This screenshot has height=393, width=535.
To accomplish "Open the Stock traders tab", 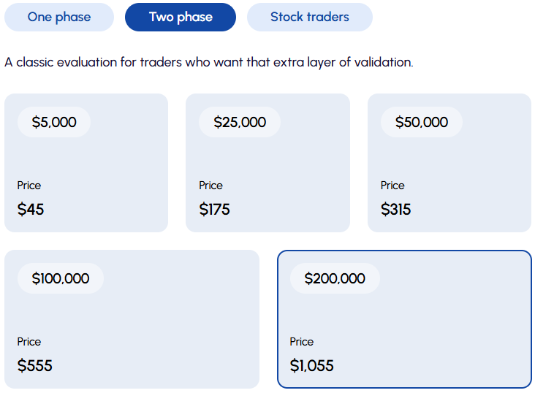I will click(310, 17).
